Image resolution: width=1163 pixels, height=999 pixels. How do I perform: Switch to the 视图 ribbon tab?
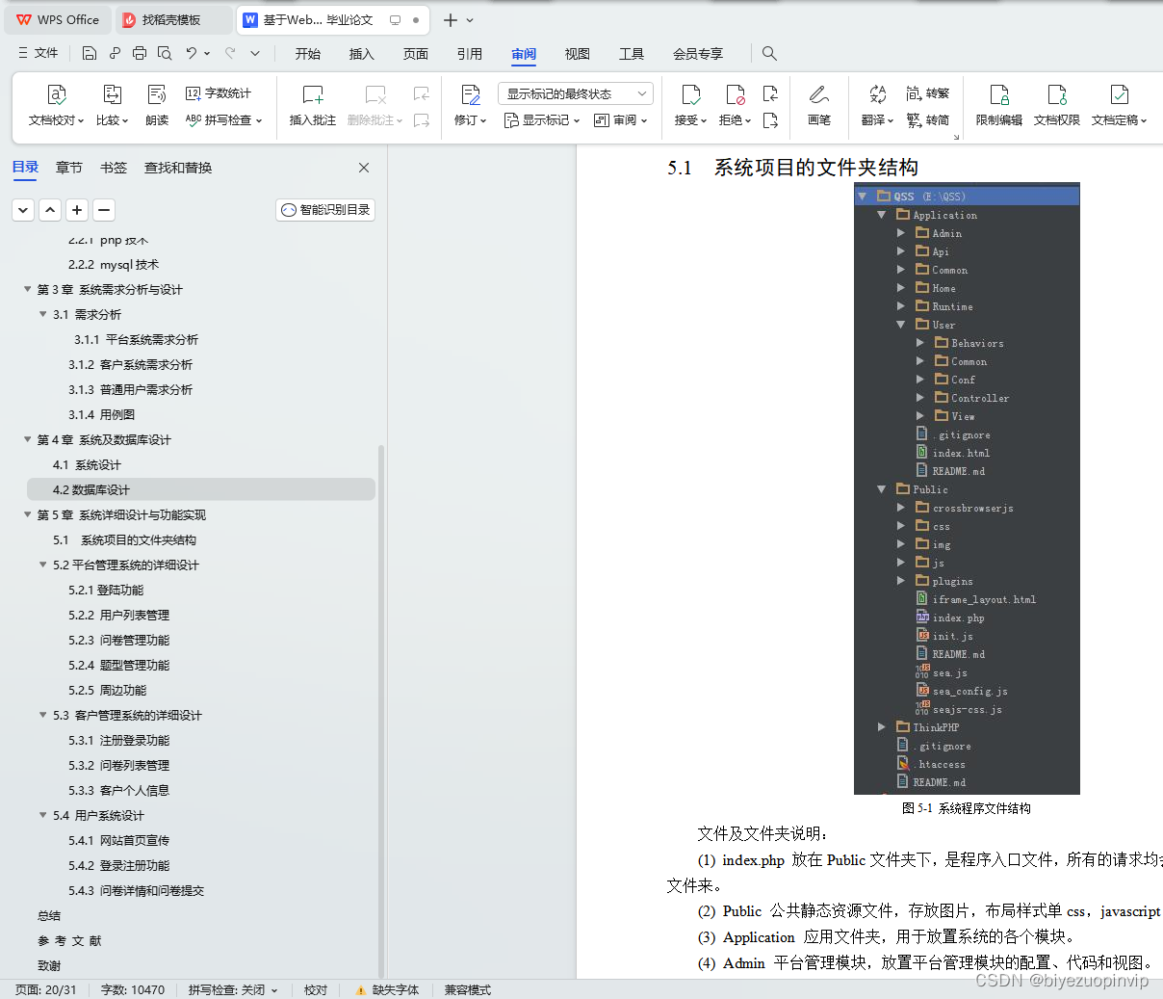coord(577,54)
